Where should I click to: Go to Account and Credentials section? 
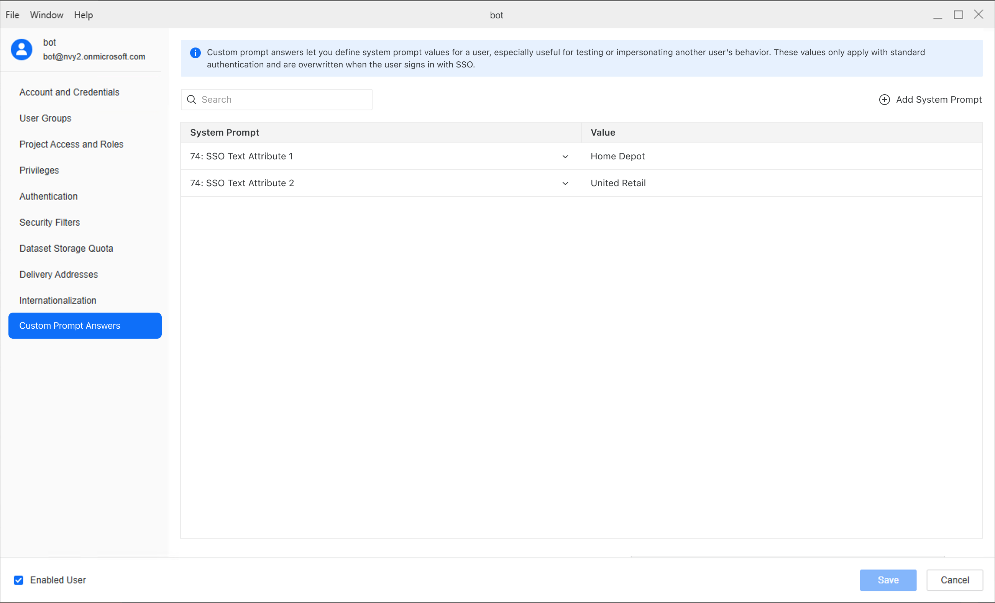69,92
